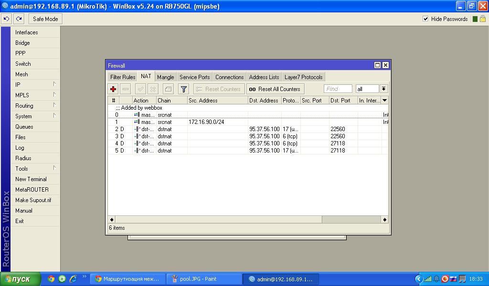This screenshot has width=489, height=286.
Task: Click the Comment note icon
Action: [168, 89]
